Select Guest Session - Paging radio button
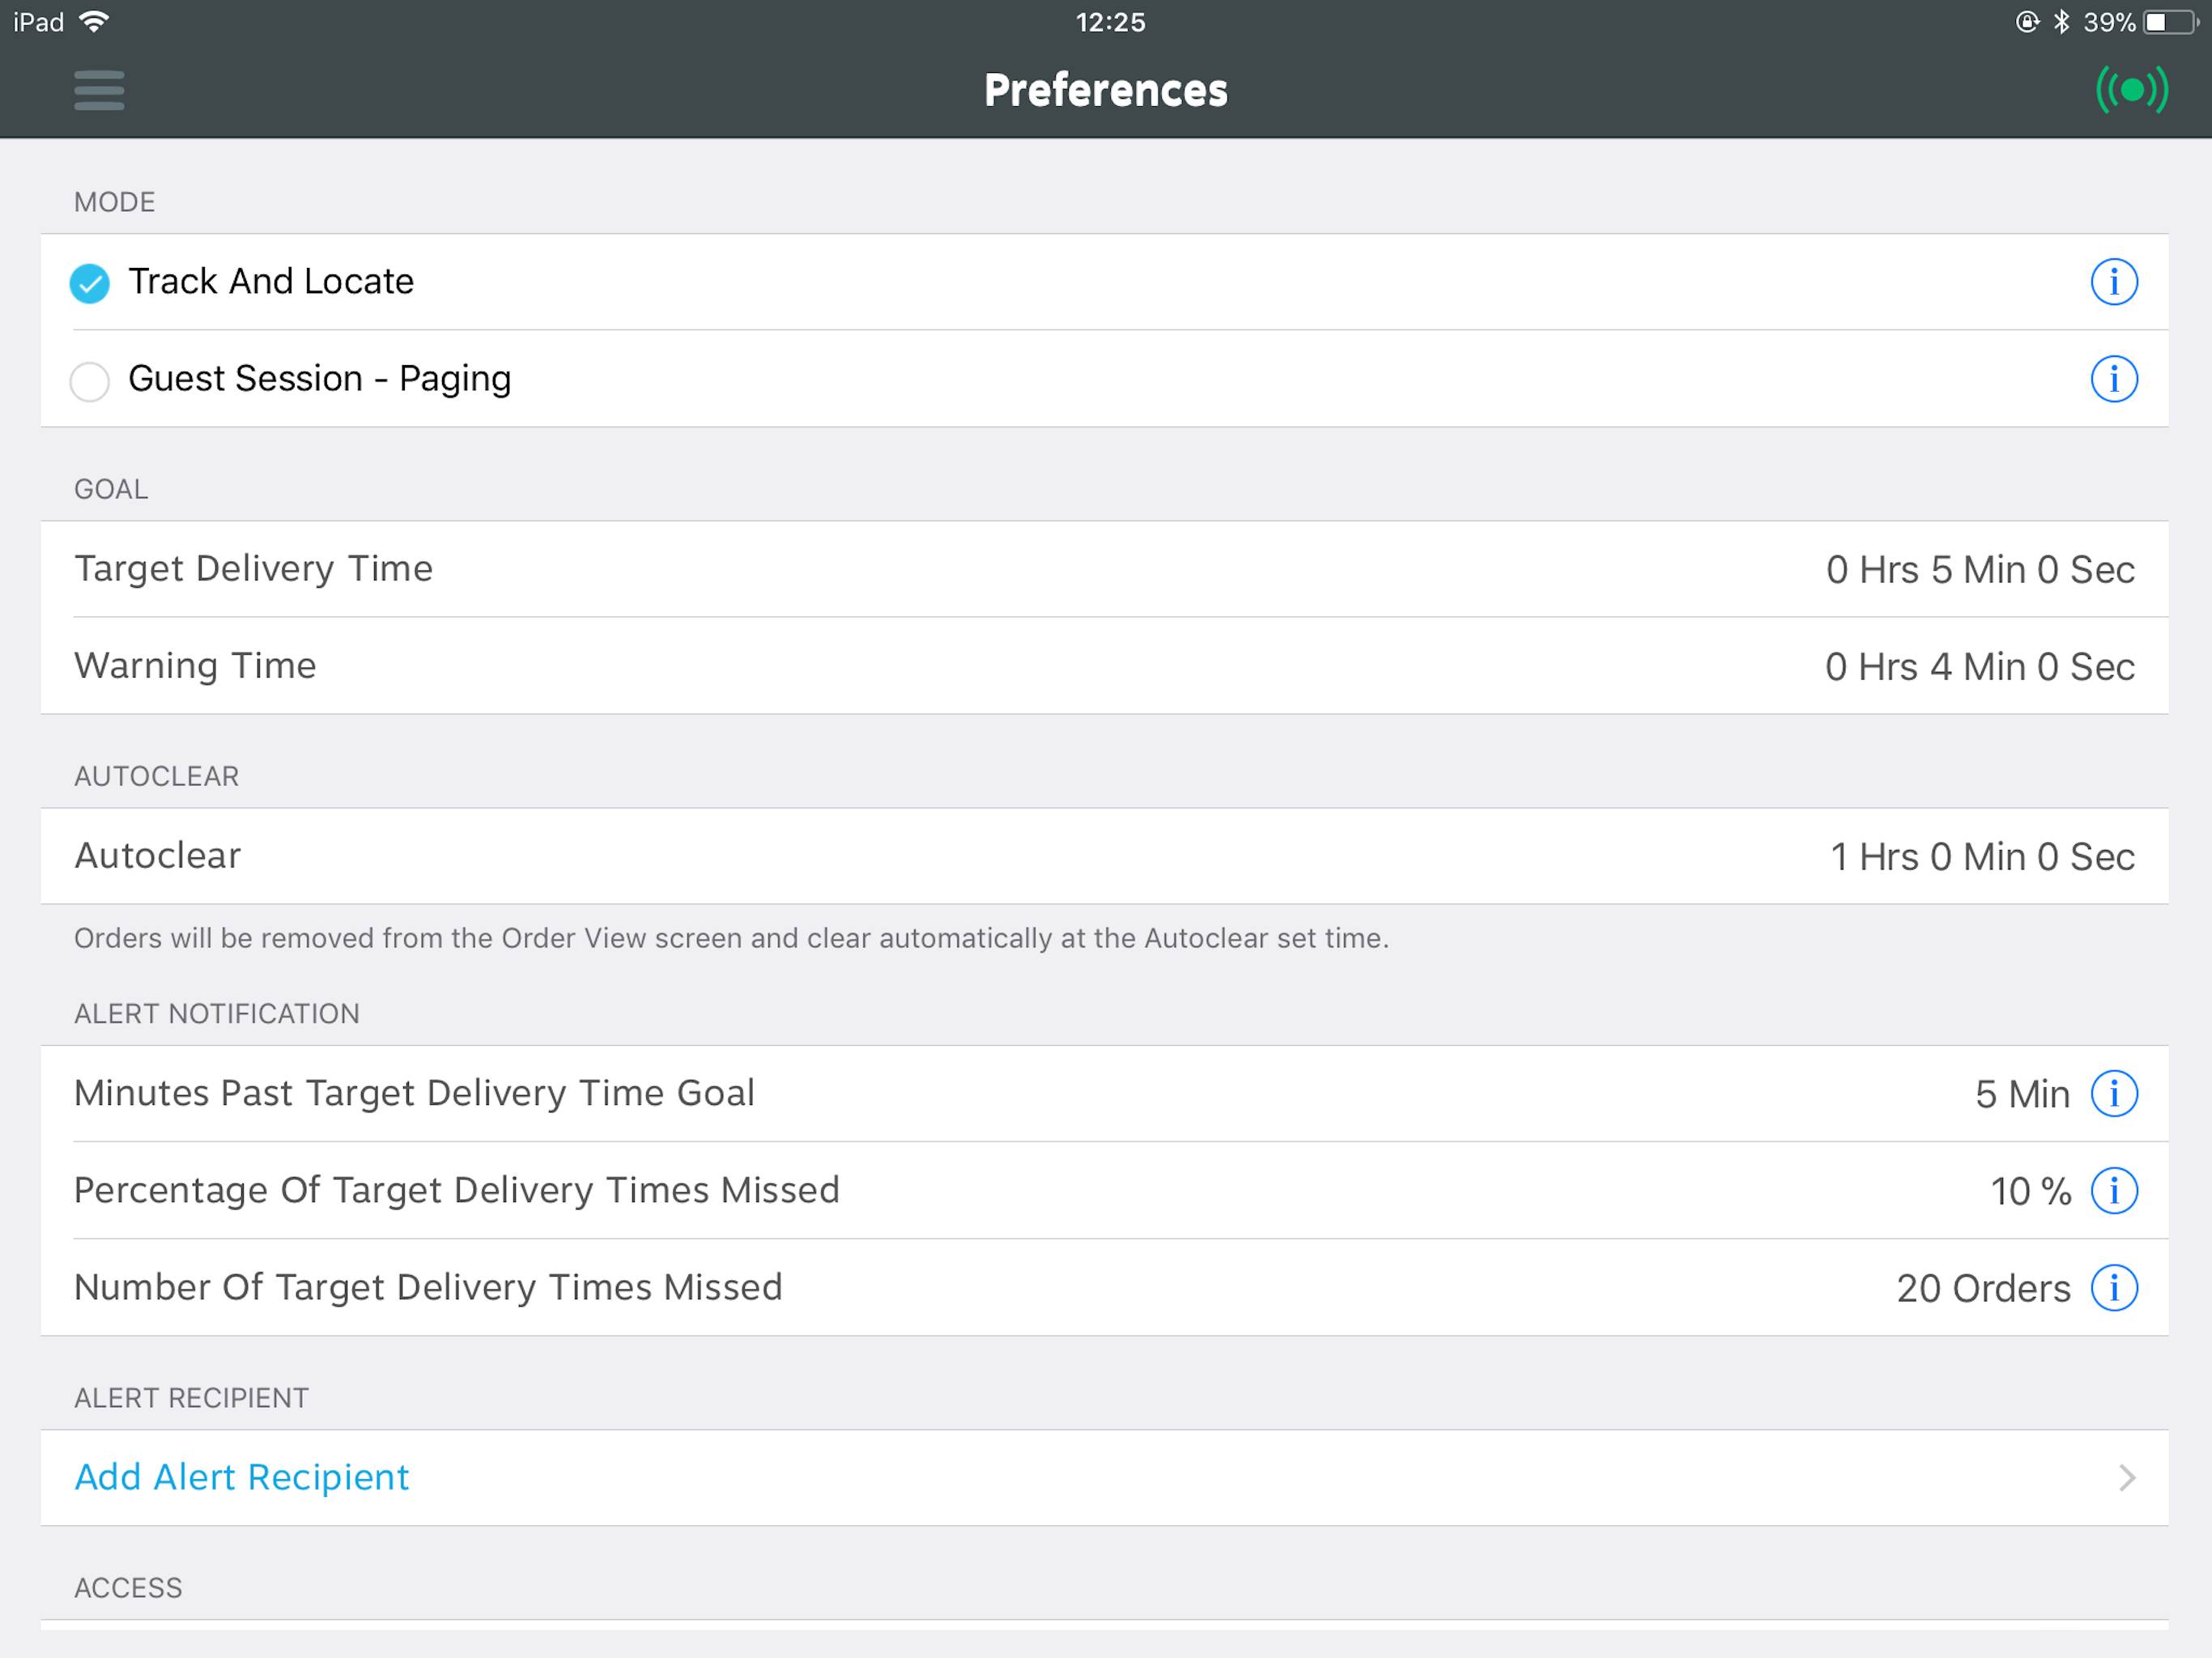This screenshot has height=1658, width=2212. coord(89,381)
